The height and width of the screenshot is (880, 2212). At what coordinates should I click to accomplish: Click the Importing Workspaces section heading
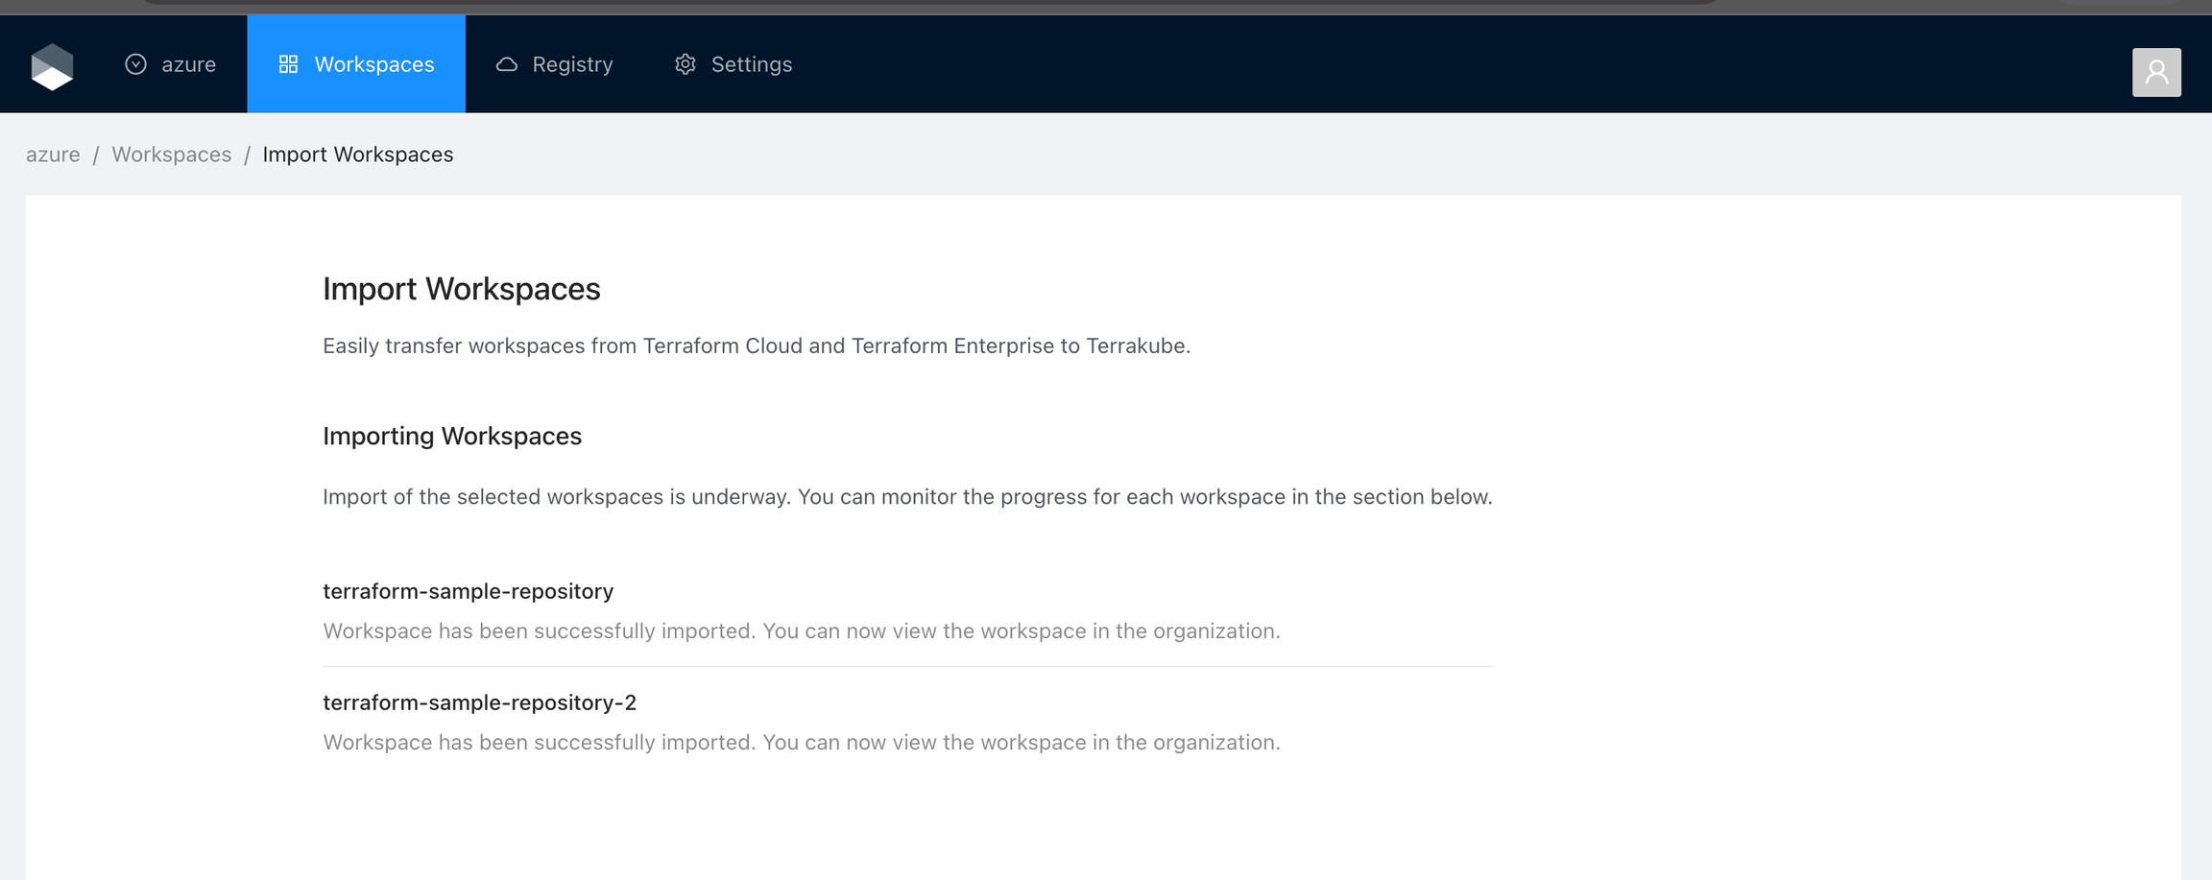coord(451,436)
